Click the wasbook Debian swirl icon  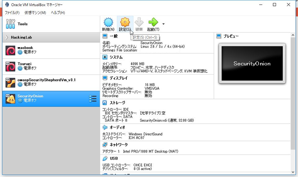(10, 50)
